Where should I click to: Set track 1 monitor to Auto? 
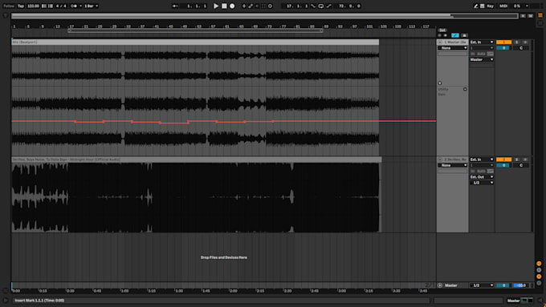click(481, 54)
